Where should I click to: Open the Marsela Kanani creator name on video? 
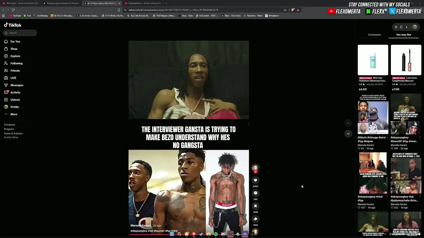click(x=140, y=225)
